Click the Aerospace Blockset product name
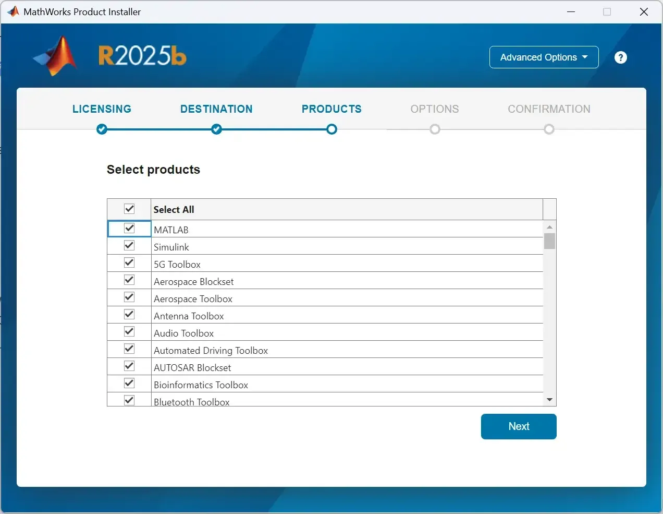This screenshot has height=514, width=663. [x=193, y=282]
